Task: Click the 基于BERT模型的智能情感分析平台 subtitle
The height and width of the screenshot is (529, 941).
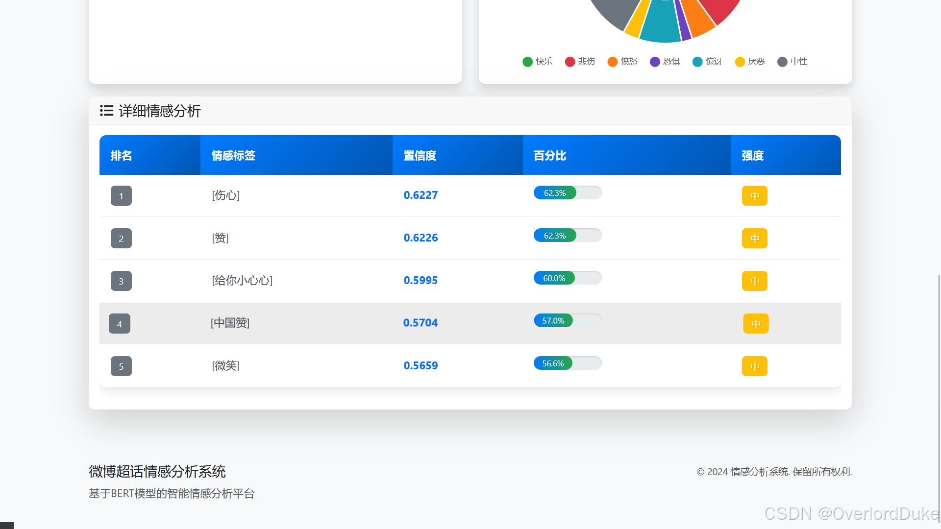Action: coord(172,493)
